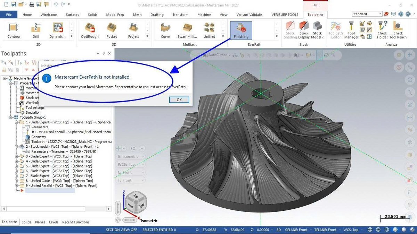Collapse the Toolpath Group-1 tree node

click(11, 117)
